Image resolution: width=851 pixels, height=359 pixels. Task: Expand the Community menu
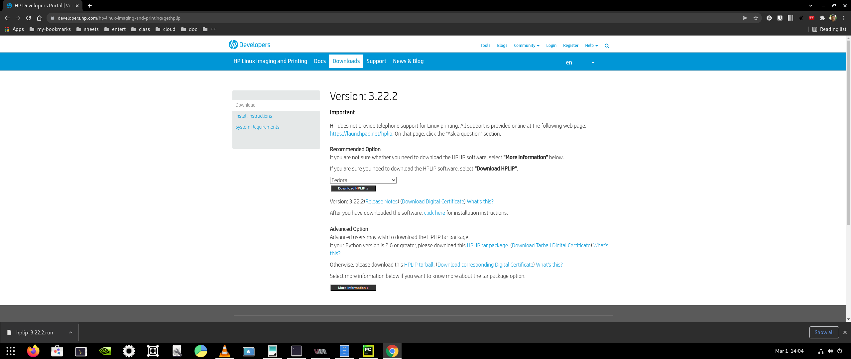[526, 46]
